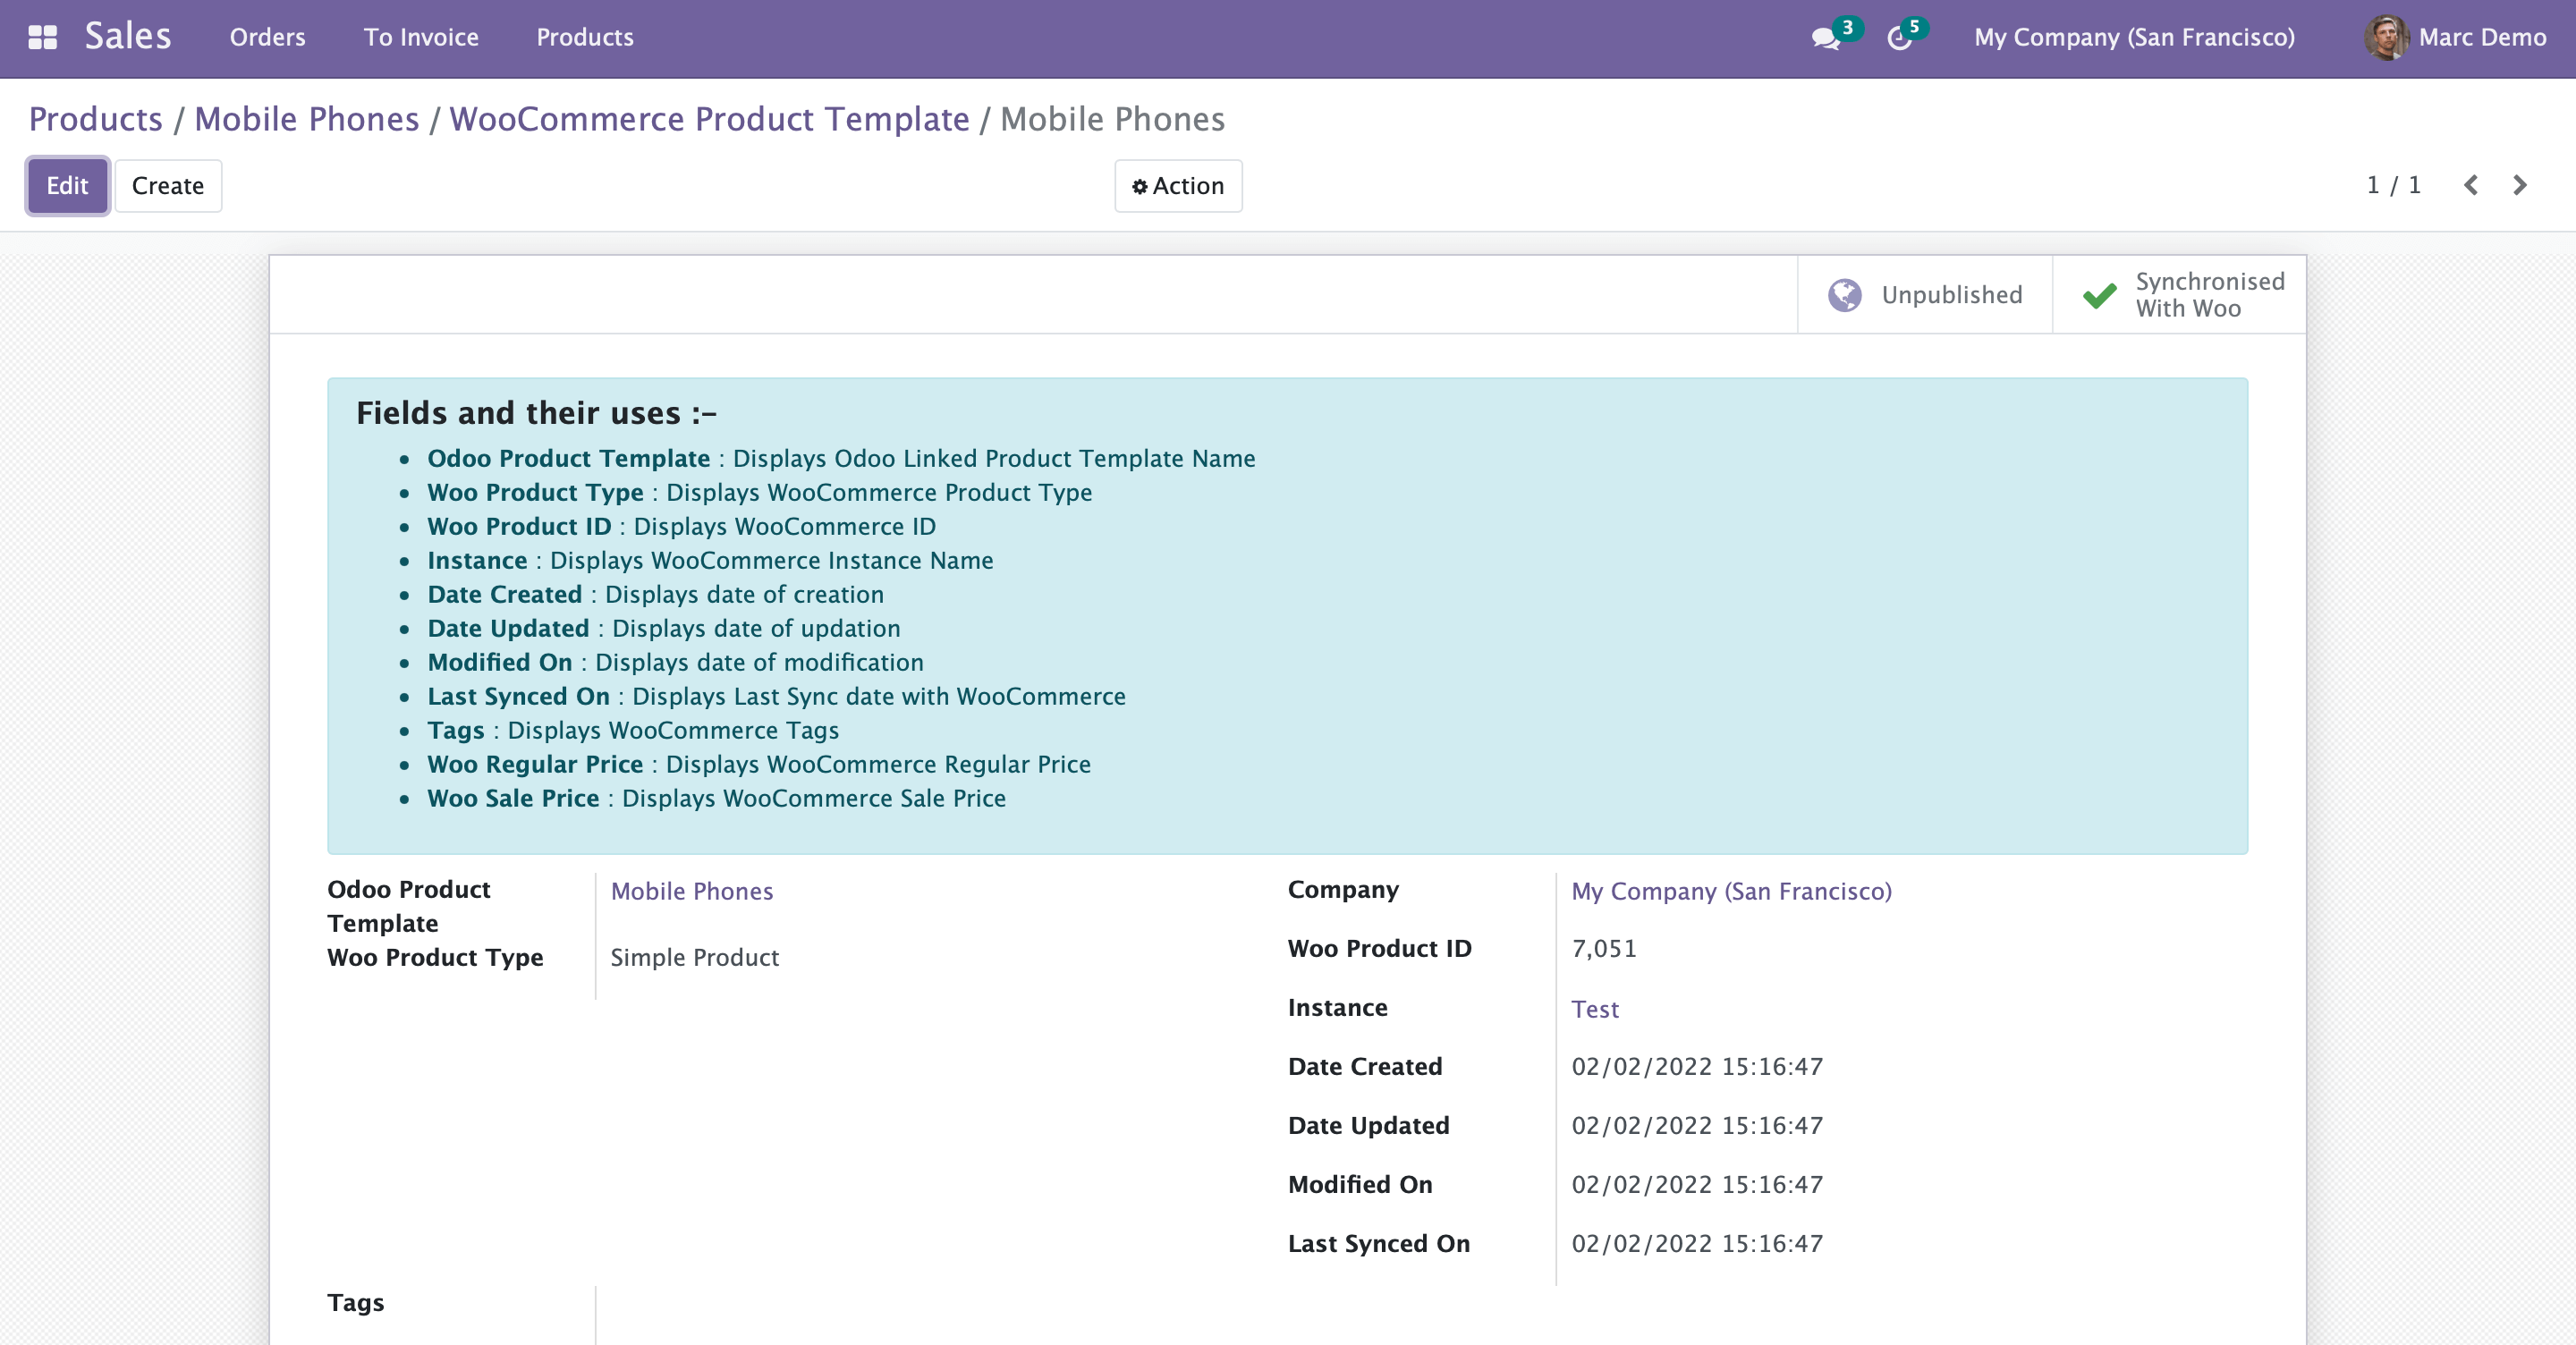Open the Mobile Phones product template link
This screenshot has height=1345, width=2576.
(x=691, y=891)
